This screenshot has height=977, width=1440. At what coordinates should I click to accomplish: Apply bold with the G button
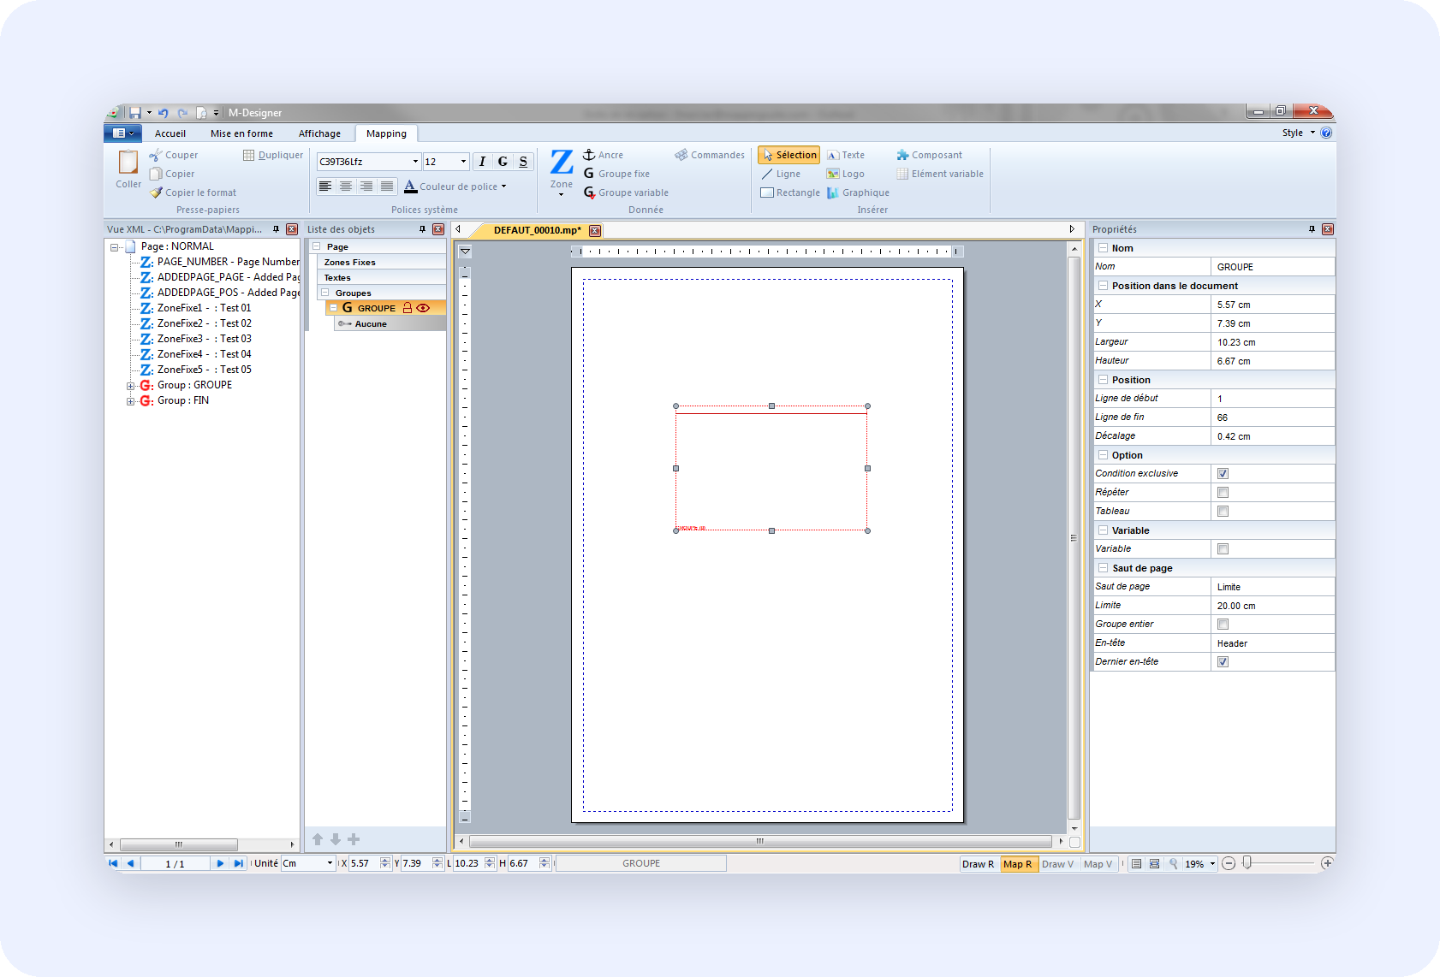click(503, 162)
